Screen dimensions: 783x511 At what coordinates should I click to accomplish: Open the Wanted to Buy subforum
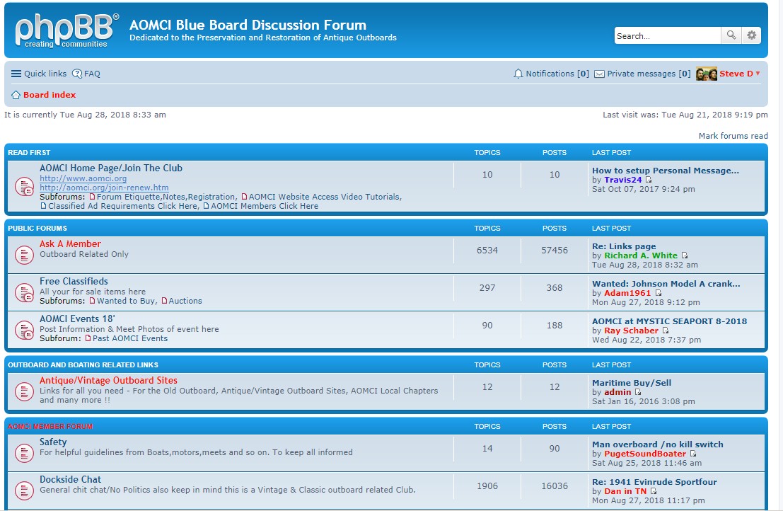(x=126, y=301)
